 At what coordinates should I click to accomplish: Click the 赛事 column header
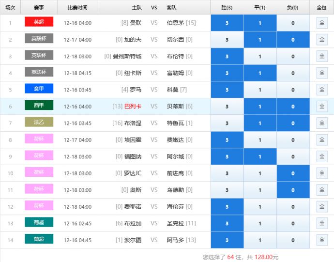click(x=40, y=8)
